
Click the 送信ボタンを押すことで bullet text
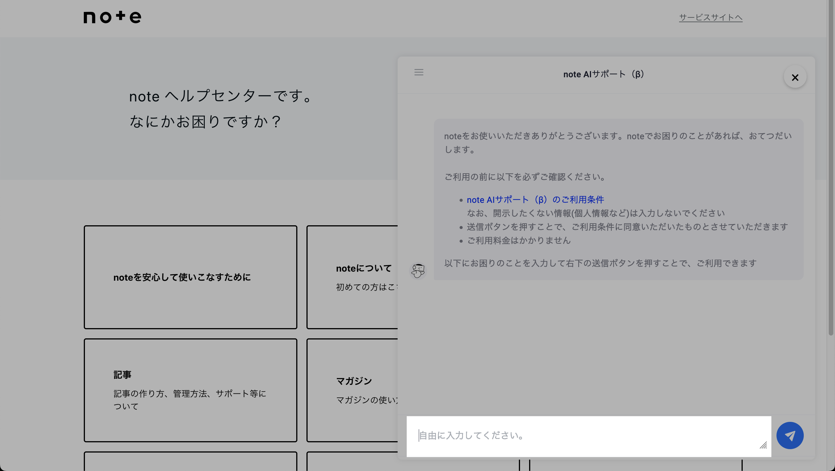click(x=627, y=227)
